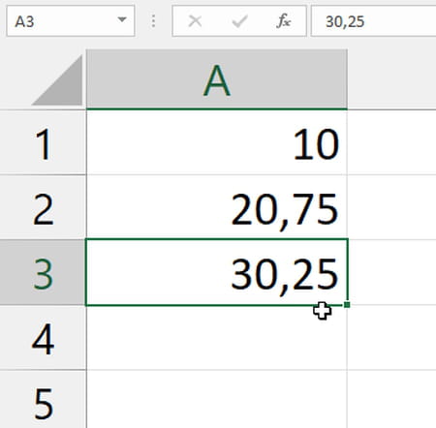Image resolution: width=436 pixels, height=428 pixels.
Task: Open the Name Box dropdown arrow
Action: pos(122,20)
